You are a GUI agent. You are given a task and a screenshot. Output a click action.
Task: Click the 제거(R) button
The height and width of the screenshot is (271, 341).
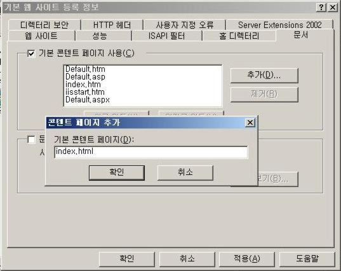coord(264,94)
